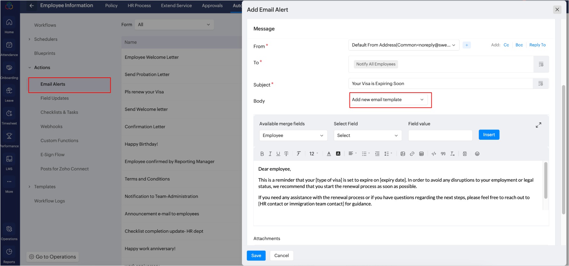This screenshot has height=266, width=569.
Task: Open the Employee merge fields dropdown
Action: tap(293, 136)
